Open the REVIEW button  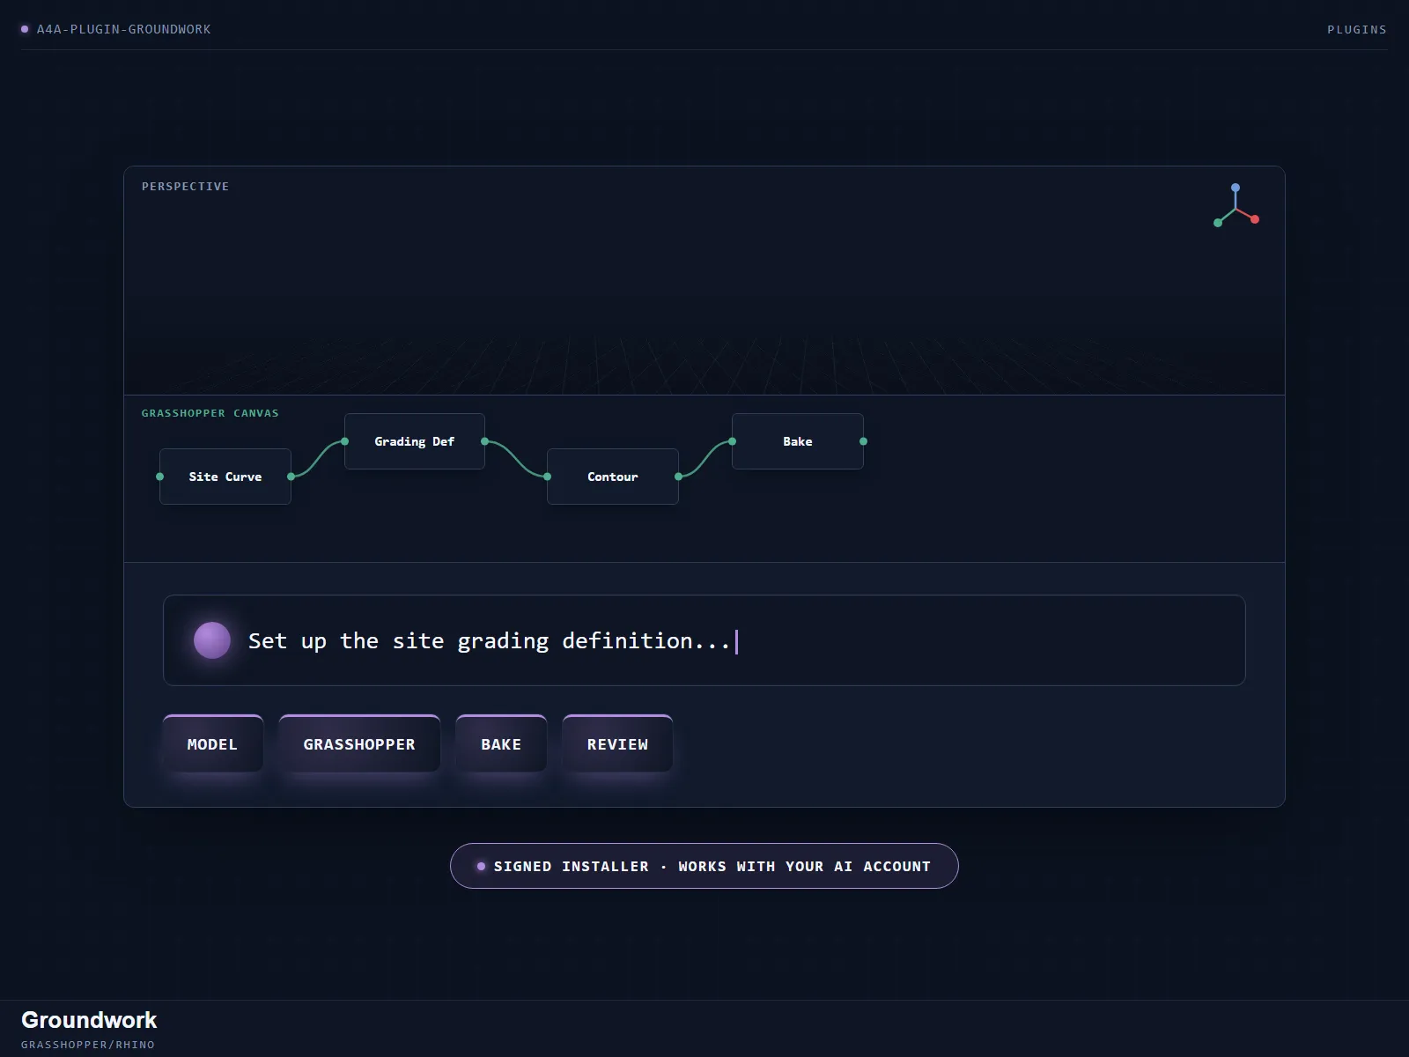coord(617,743)
